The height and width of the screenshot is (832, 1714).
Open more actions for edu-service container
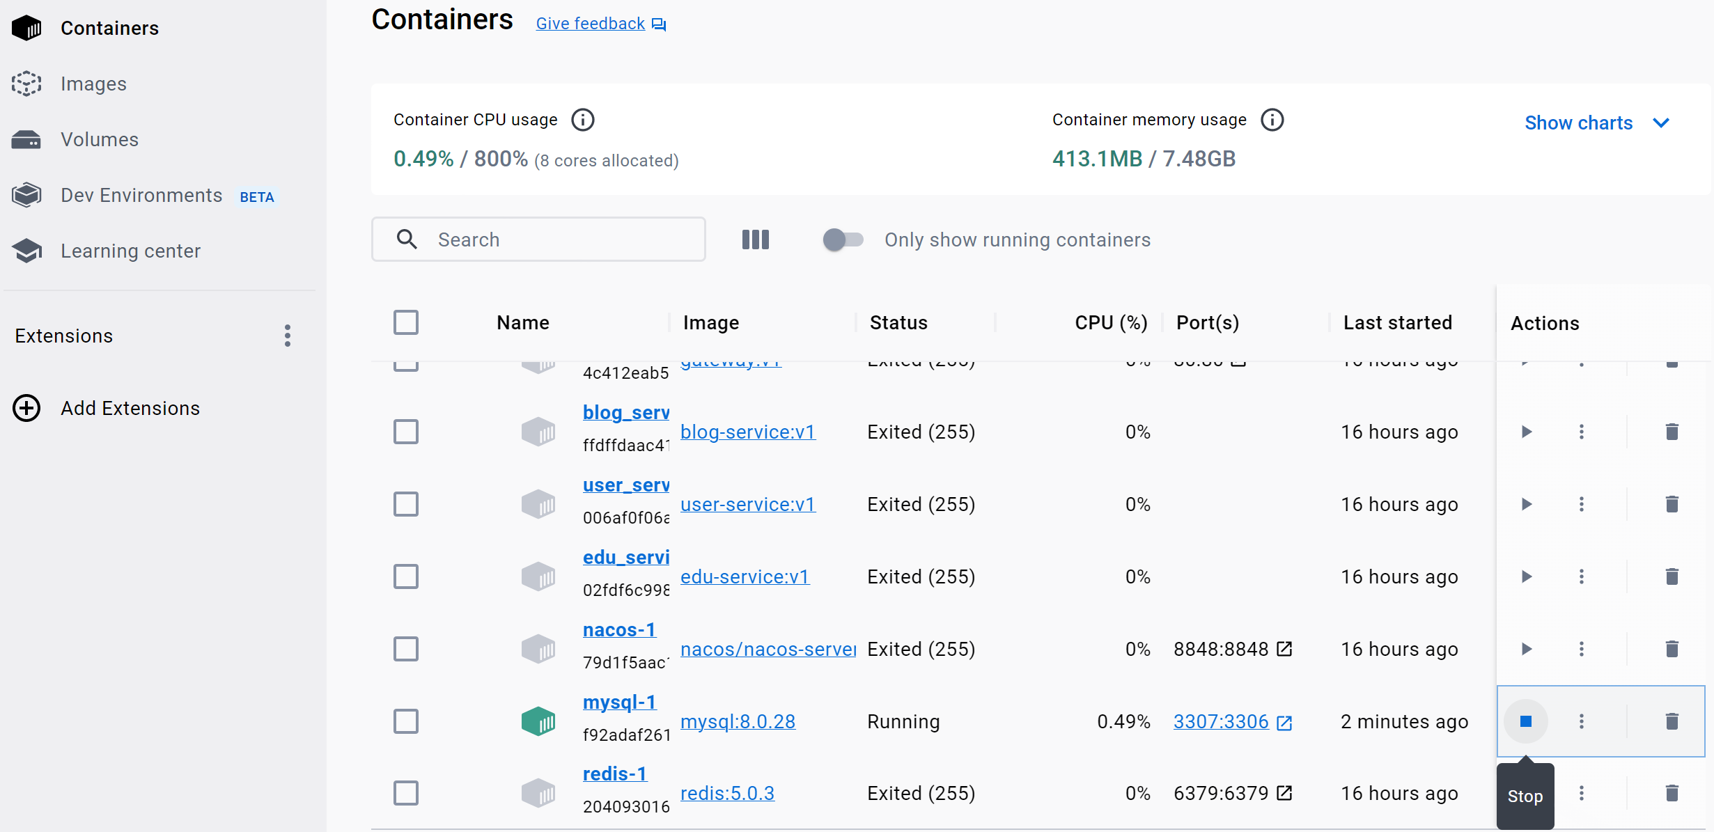[x=1581, y=576]
